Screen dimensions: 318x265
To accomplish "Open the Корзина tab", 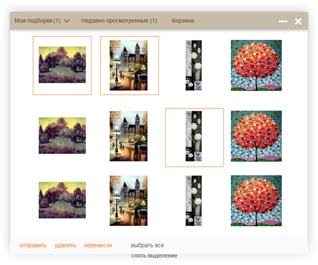I will pyautogui.click(x=183, y=21).
